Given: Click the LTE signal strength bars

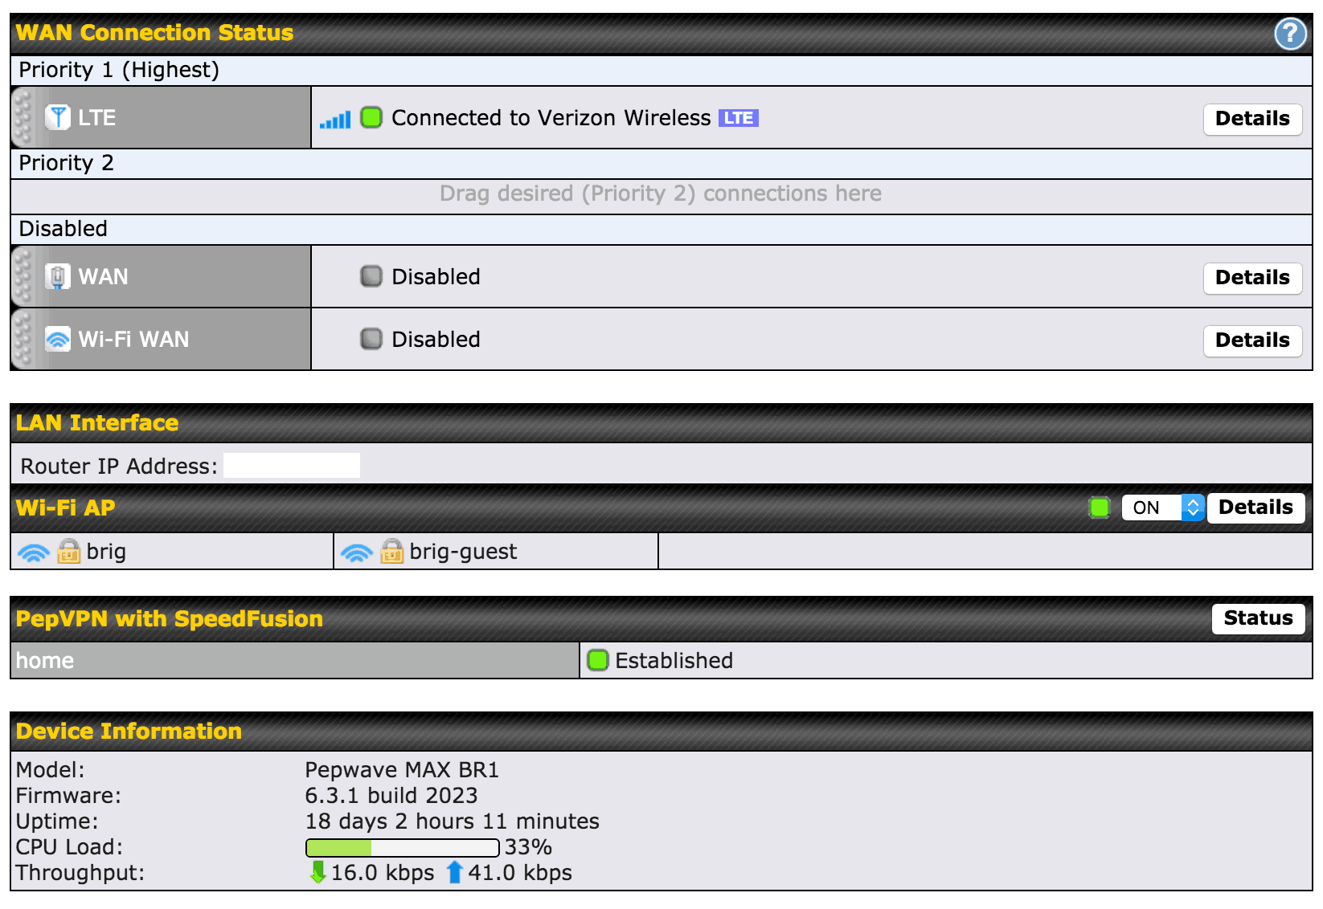Looking at the screenshot, I should coord(337,118).
